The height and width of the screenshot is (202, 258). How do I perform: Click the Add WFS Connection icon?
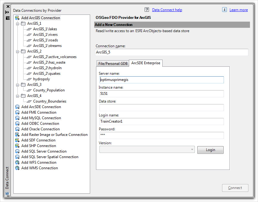[x=17, y=162]
